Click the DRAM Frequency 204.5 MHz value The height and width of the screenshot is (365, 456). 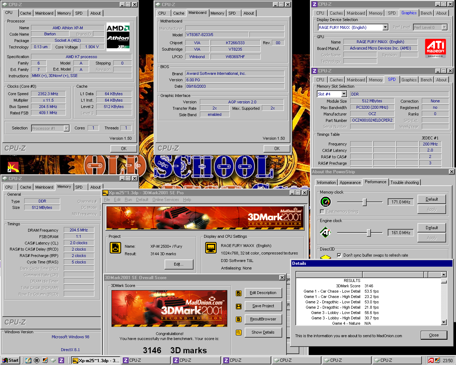coord(79,230)
